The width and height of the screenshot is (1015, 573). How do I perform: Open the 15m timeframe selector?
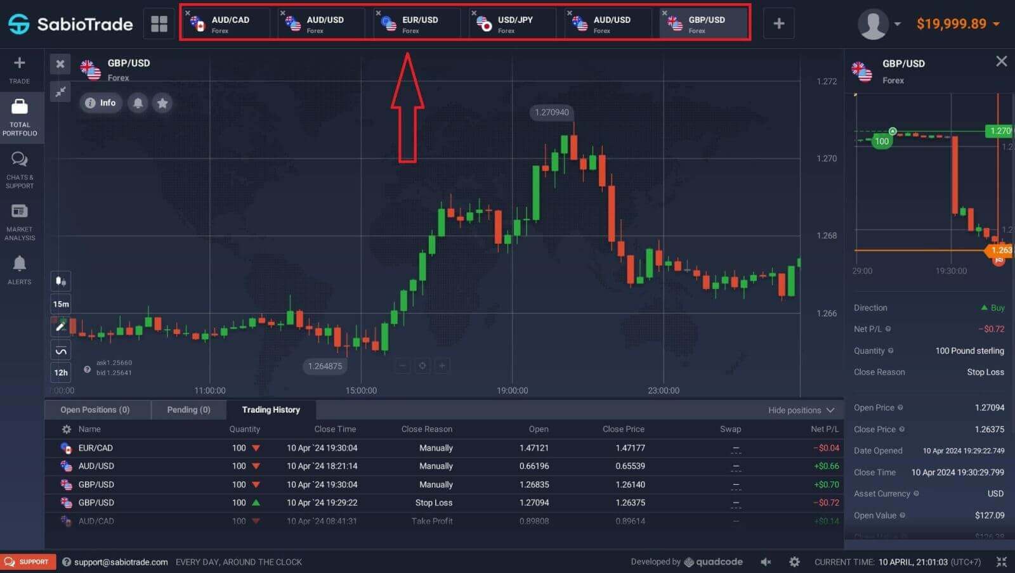60,304
